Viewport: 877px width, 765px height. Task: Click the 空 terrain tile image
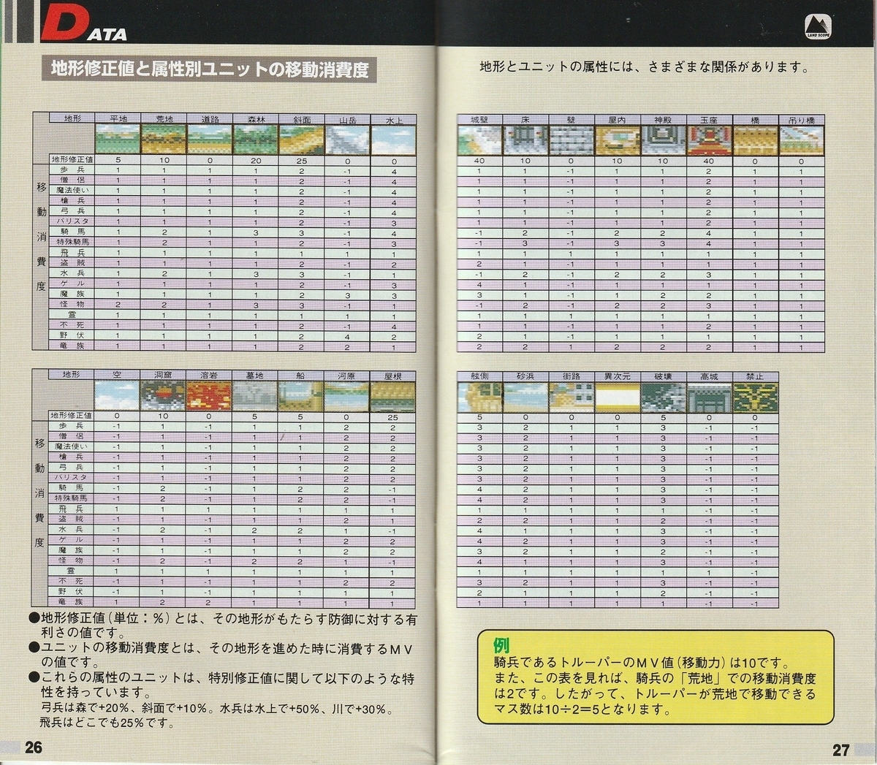(x=117, y=395)
